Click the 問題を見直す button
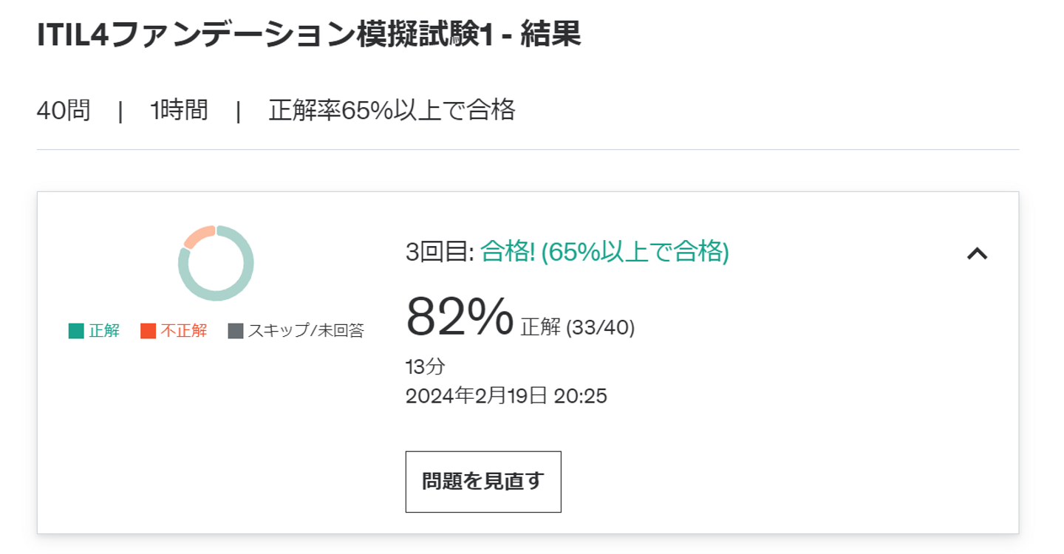1064x554 pixels. tap(483, 482)
